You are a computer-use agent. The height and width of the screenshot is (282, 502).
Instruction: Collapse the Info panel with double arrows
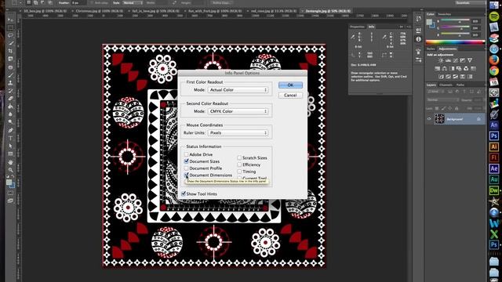pos(401,27)
